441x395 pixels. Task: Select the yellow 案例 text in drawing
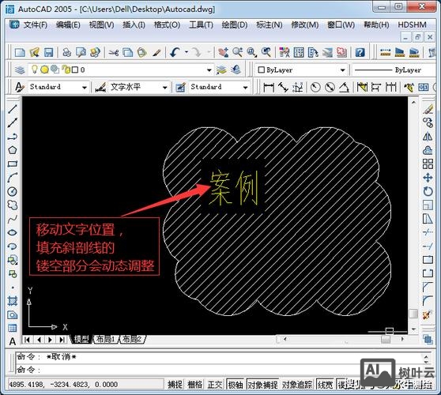[233, 188]
